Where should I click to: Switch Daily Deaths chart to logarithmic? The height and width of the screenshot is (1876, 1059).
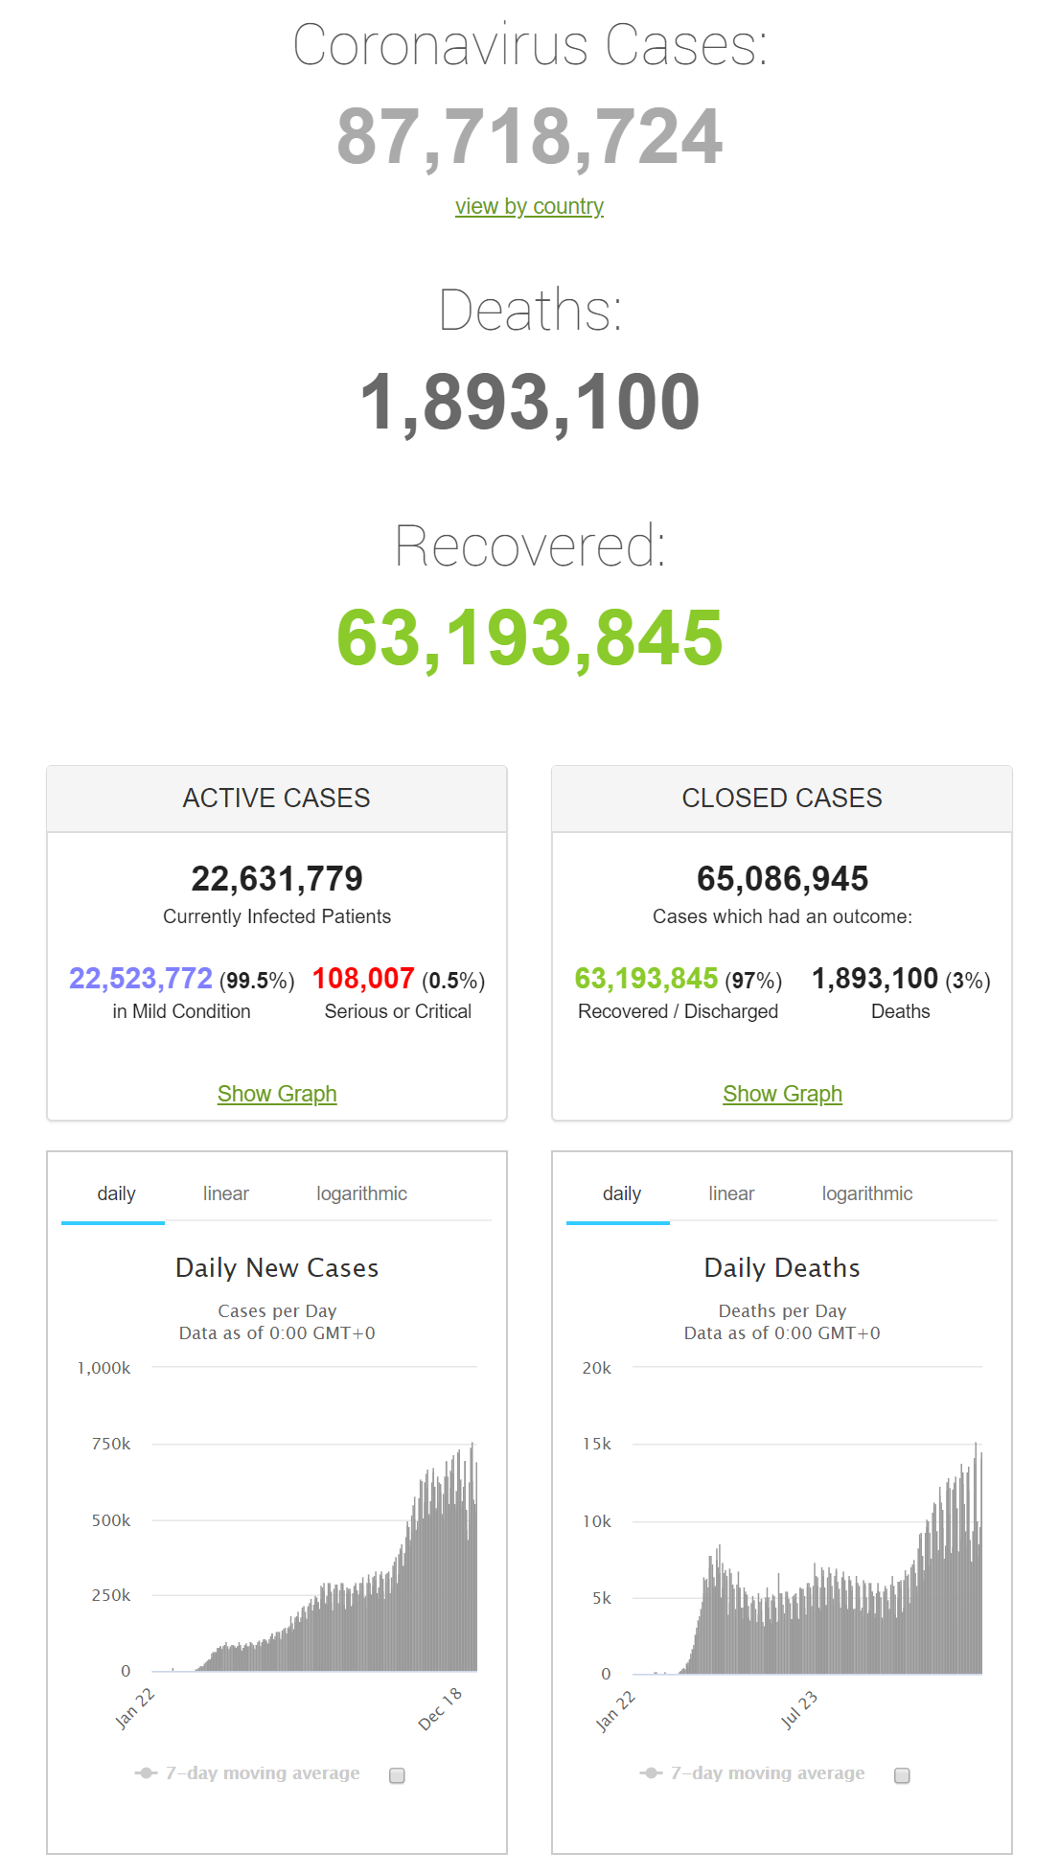(867, 1194)
